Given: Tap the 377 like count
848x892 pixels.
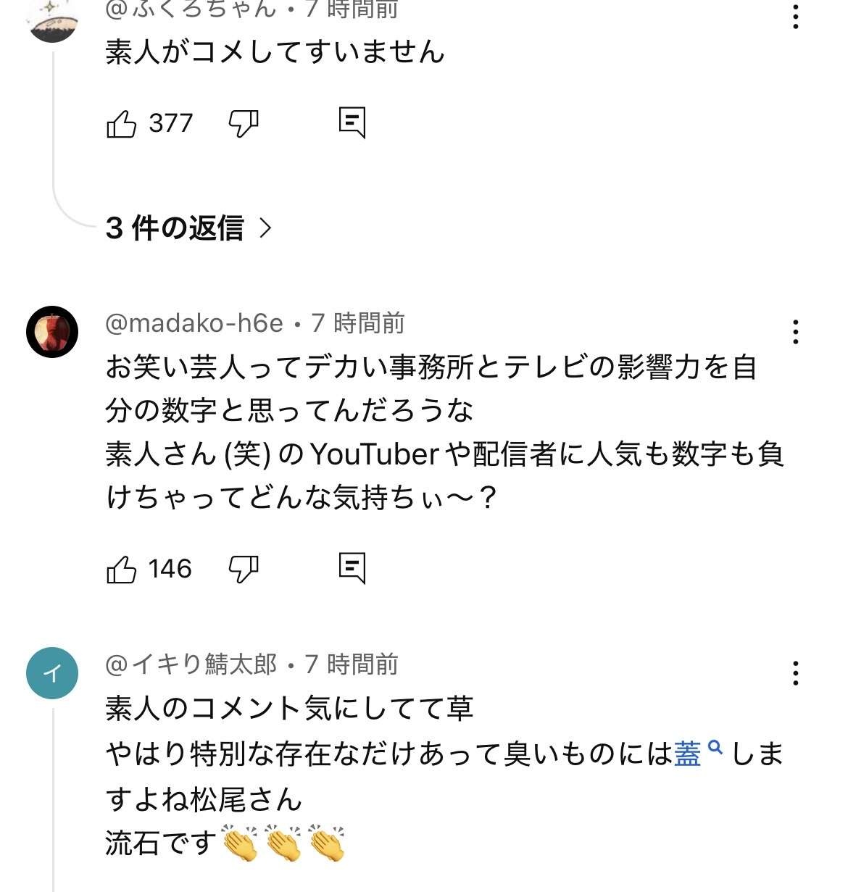Looking at the screenshot, I should pos(171,124).
